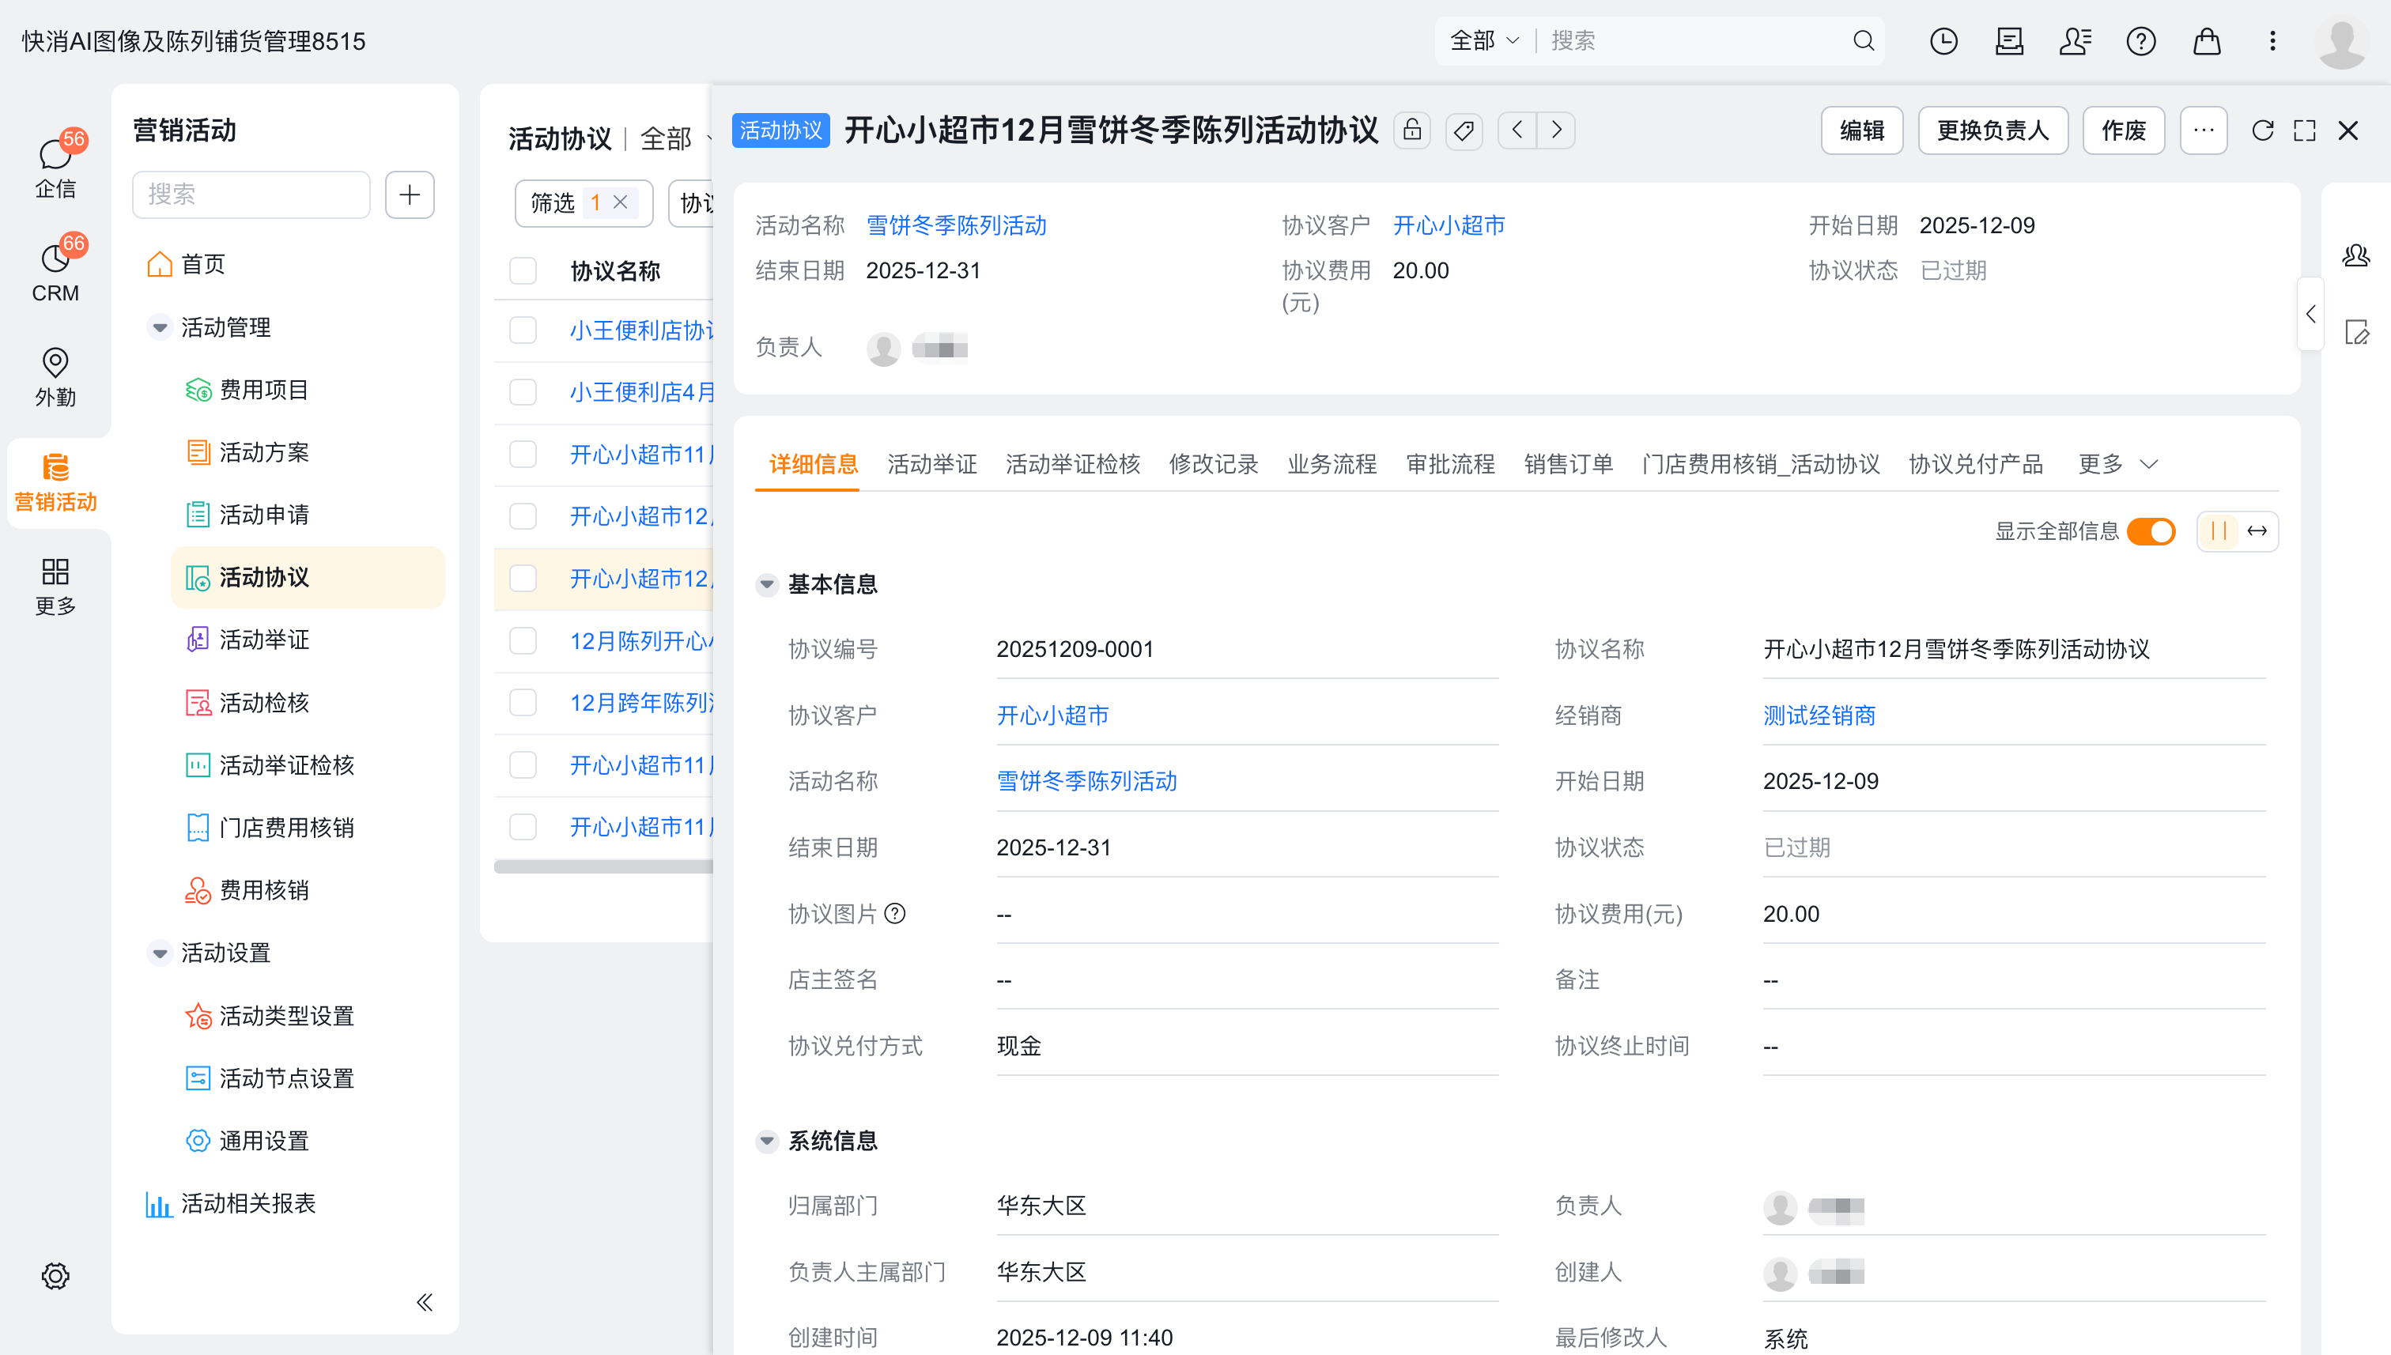Open the 更多 tabs dropdown
The width and height of the screenshot is (2391, 1355).
[2117, 463]
